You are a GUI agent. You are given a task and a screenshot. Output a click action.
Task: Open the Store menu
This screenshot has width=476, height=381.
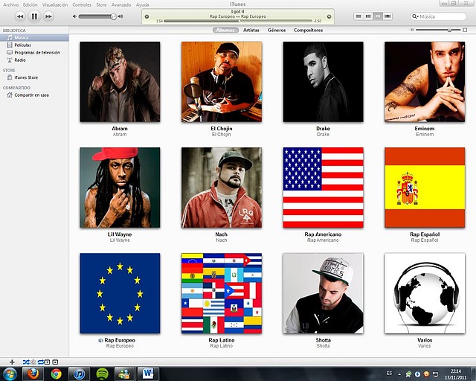[101, 5]
